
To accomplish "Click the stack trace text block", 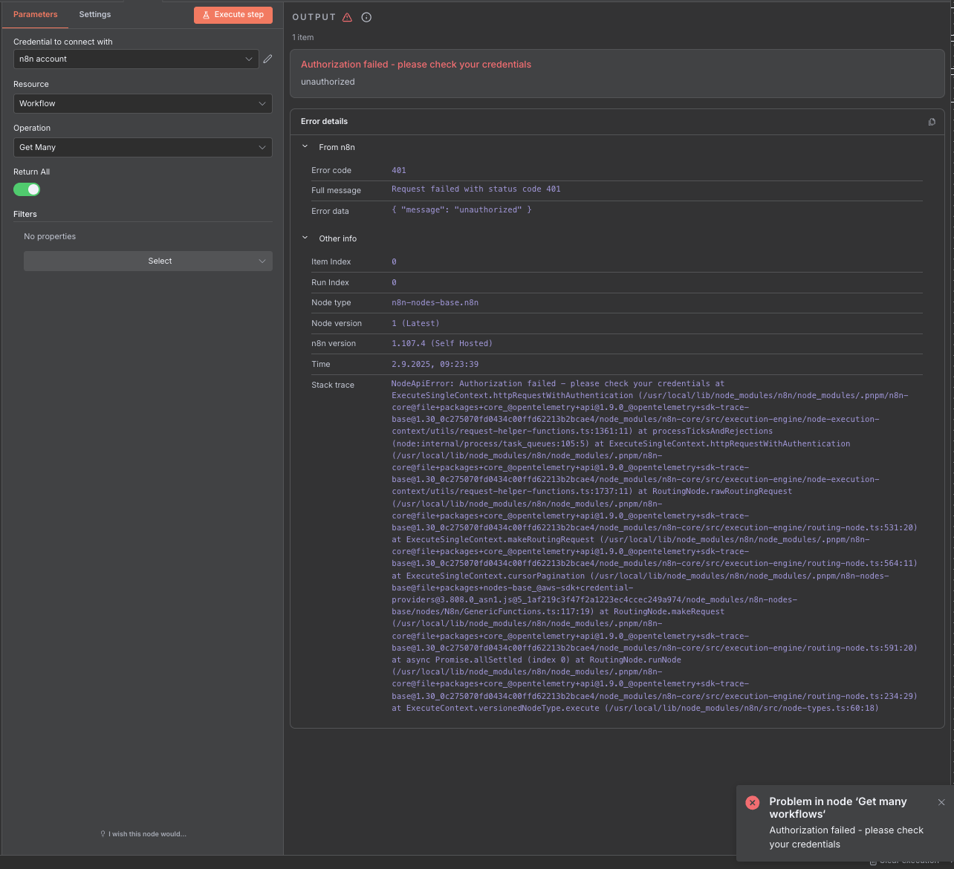I will click(x=654, y=545).
